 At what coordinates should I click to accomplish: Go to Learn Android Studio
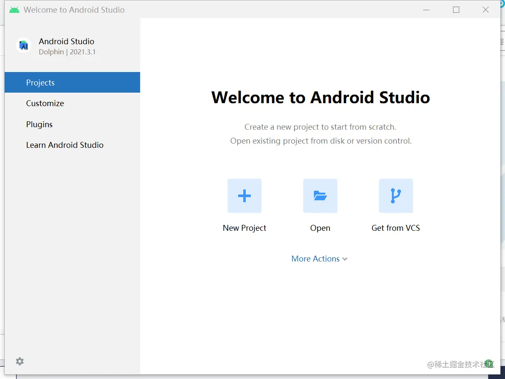click(x=72, y=145)
